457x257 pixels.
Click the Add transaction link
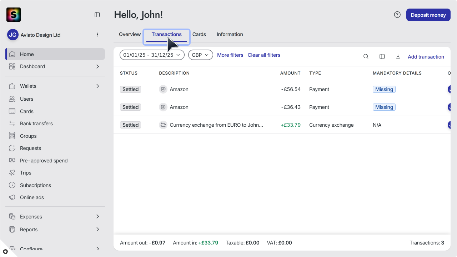426,57
